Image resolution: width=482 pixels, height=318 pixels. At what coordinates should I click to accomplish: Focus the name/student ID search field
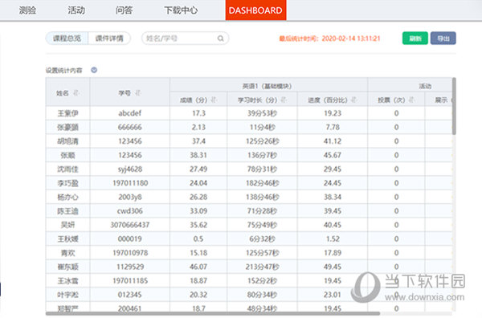(185, 39)
